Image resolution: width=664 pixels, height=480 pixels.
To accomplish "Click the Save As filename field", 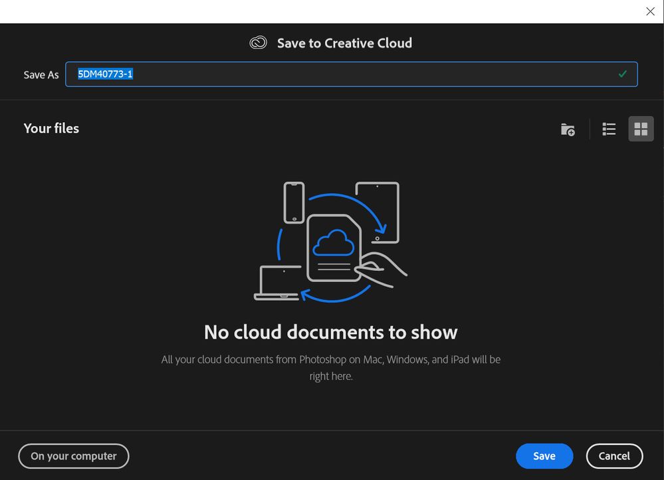I will [x=351, y=74].
